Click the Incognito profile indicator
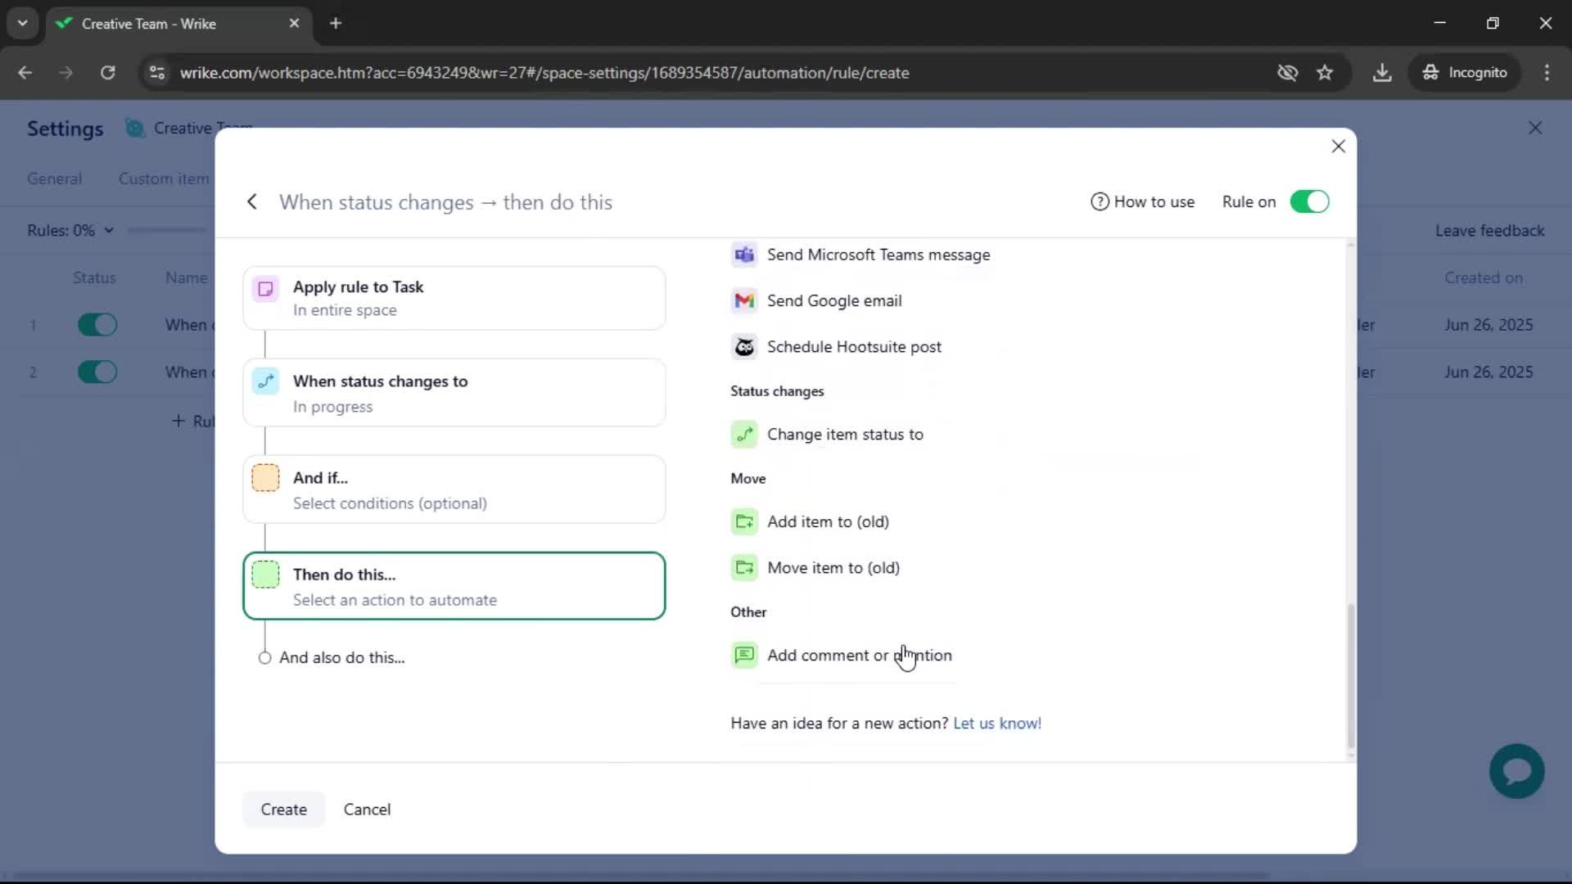Image resolution: width=1572 pixels, height=884 pixels. (1465, 73)
